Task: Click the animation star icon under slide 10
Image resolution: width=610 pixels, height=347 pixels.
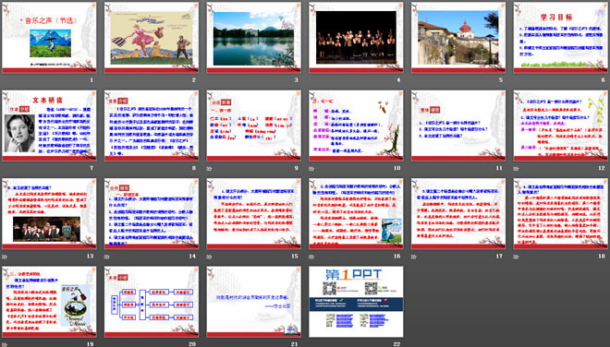Action: (x=311, y=169)
